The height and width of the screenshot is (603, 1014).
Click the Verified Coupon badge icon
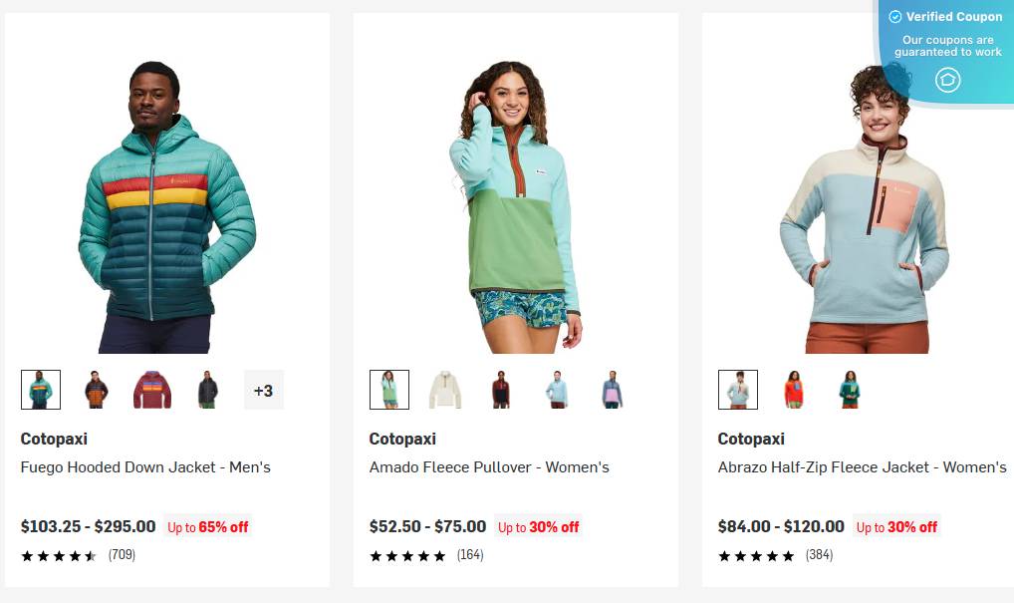(x=947, y=80)
